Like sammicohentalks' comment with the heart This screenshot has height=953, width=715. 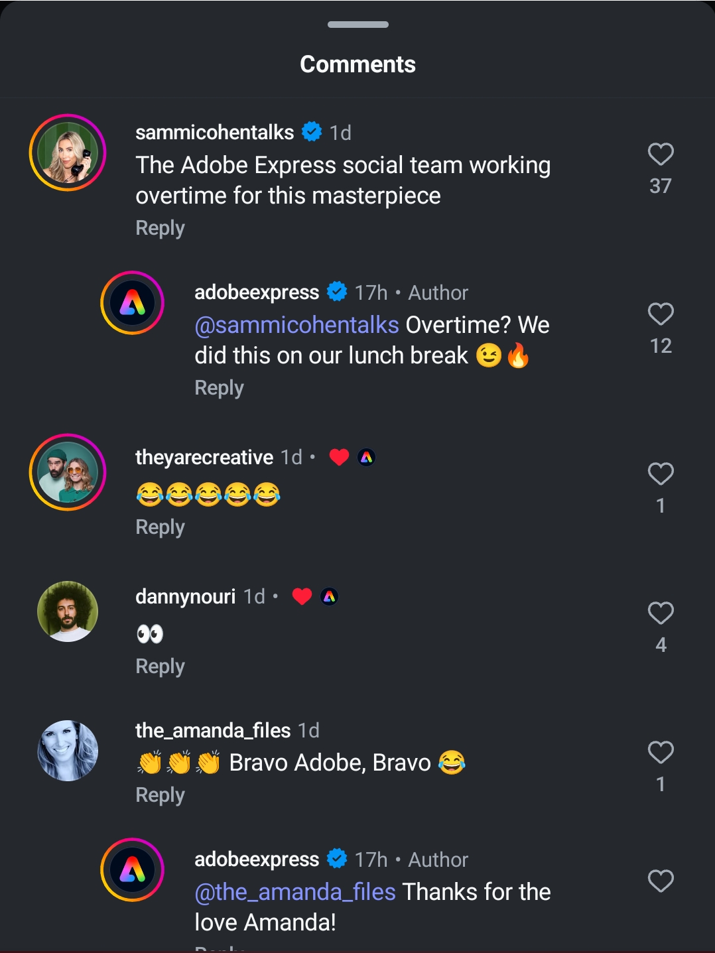point(661,155)
